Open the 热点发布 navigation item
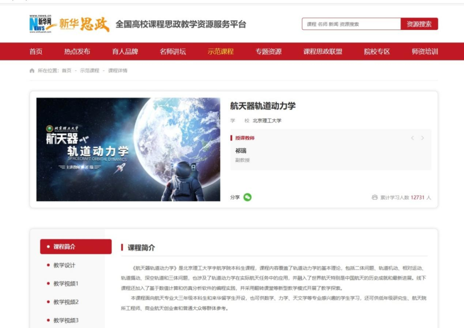The height and width of the screenshot is (328, 464). [x=77, y=52]
